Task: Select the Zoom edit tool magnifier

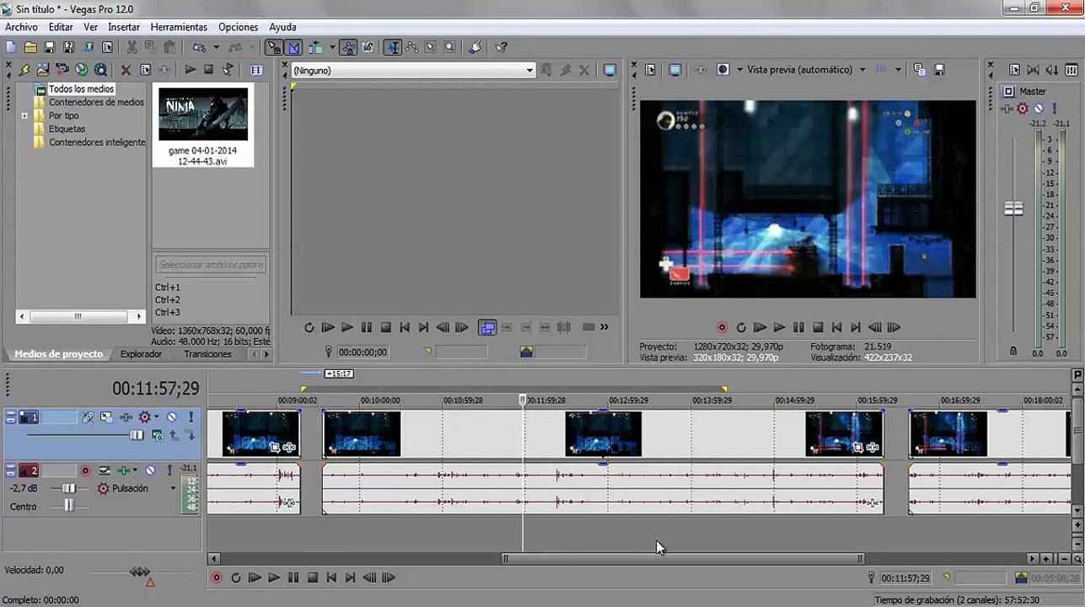Action: click(x=450, y=47)
